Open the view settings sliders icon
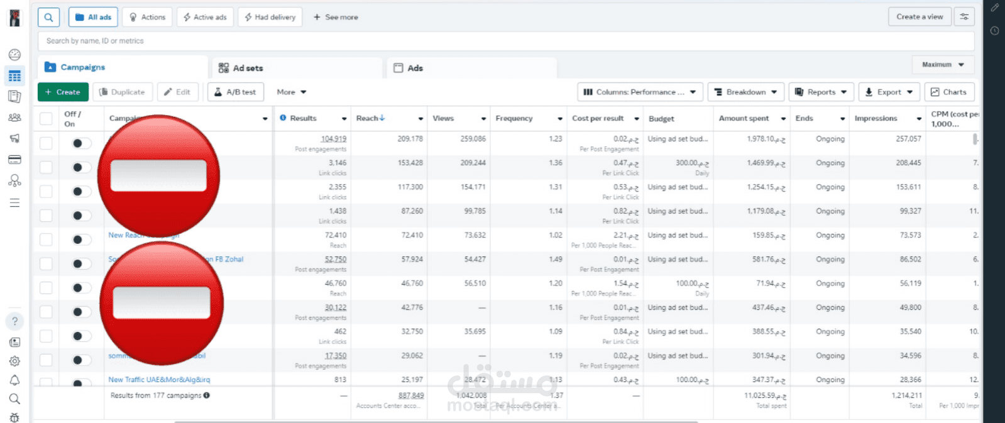This screenshot has width=1005, height=423. 964,17
